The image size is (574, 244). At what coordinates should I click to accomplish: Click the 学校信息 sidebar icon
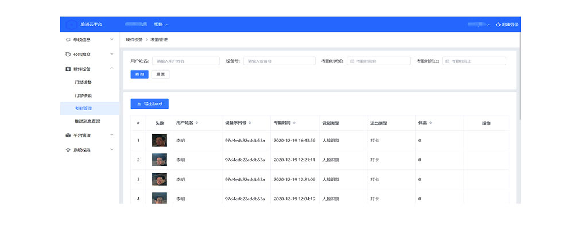68,40
